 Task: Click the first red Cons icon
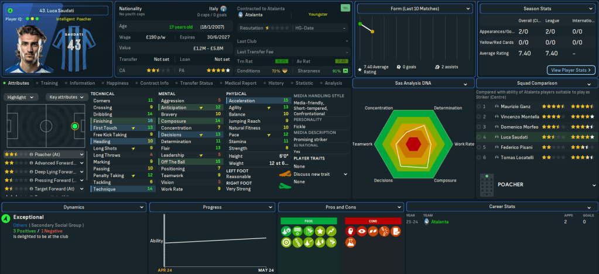(350, 232)
